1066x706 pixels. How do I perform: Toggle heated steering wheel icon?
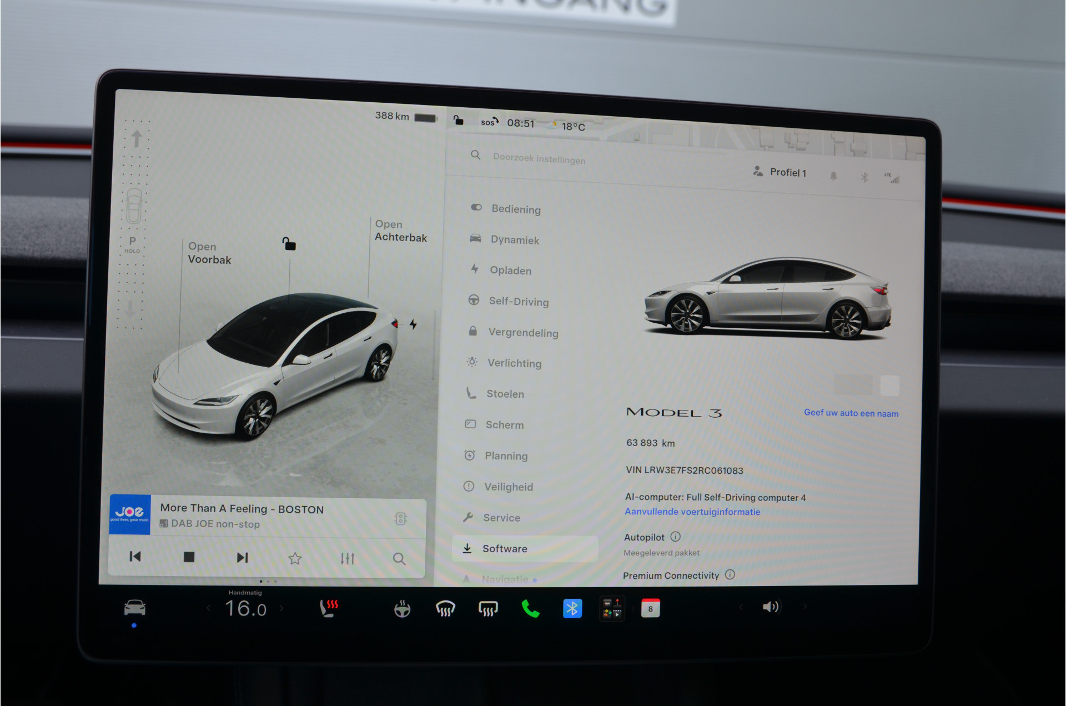[x=402, y=609]
